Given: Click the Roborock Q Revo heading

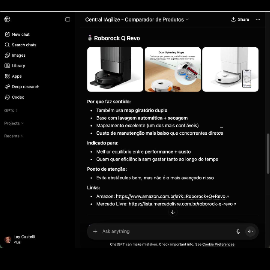Looking at the screenshot, I should click(x=117, y=38).
